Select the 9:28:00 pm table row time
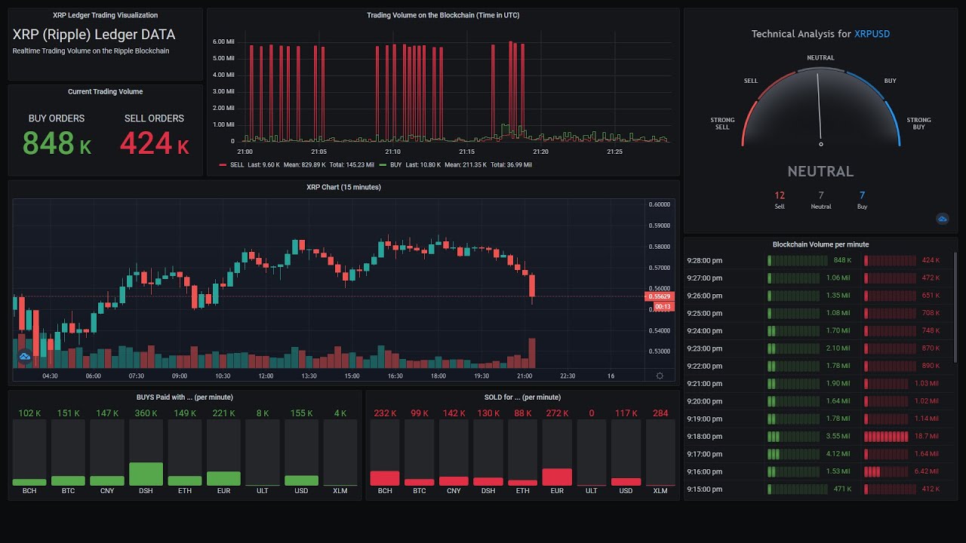 tap(704, 261)
